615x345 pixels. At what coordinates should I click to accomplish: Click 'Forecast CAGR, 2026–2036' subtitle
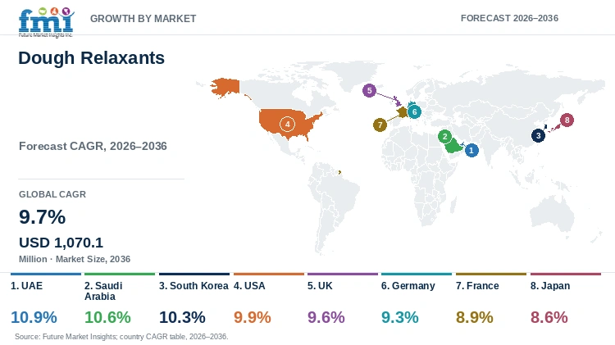93,146
